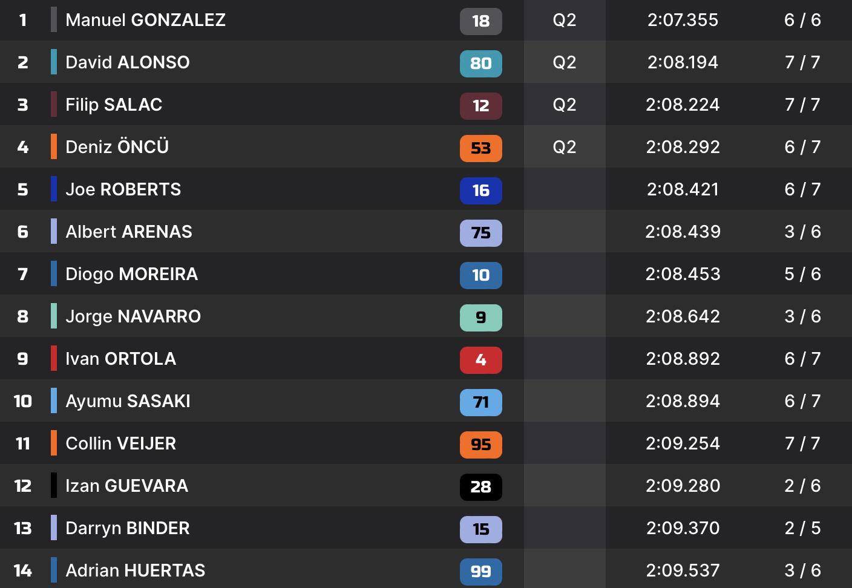Viewport: 852px width, 588px height.
Task: Select the lap time 2:08.892
Action: click(683, 359)
